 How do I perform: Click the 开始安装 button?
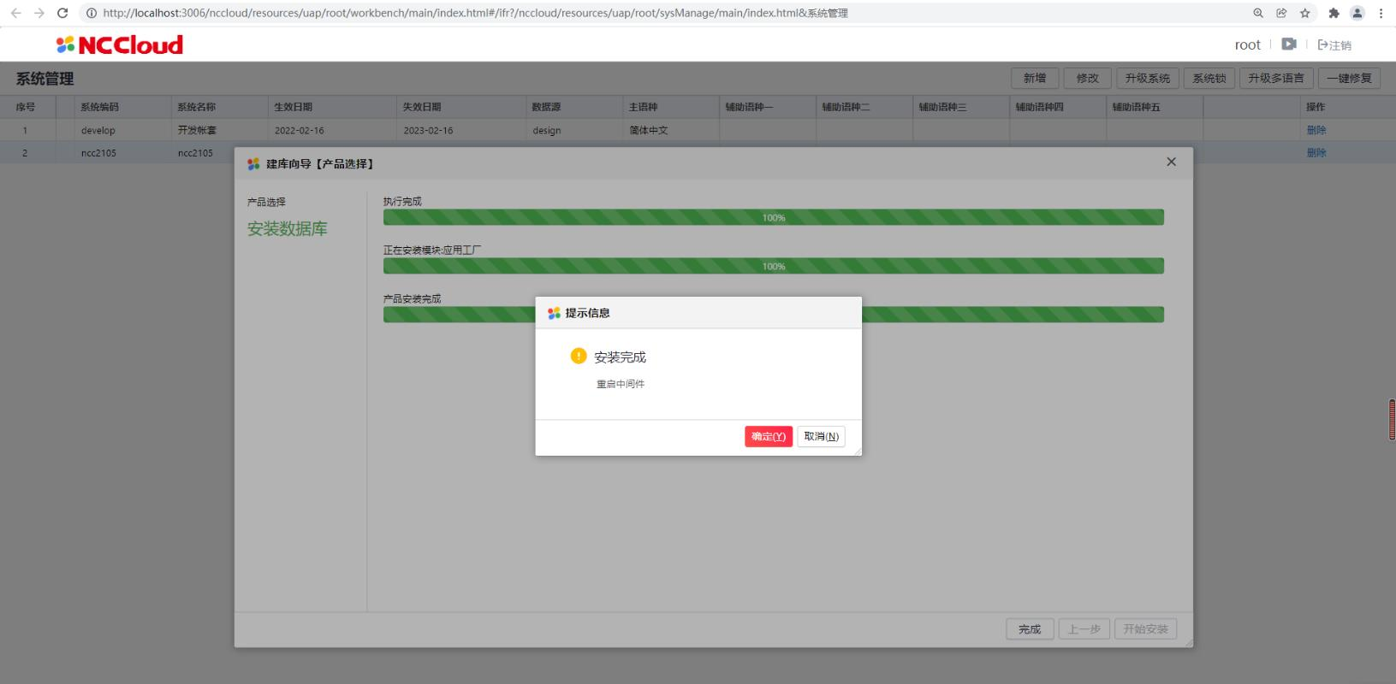pos(1145,629)
